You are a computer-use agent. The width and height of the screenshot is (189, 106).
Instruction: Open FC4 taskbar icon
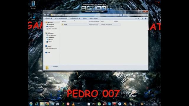pos(94,104)
